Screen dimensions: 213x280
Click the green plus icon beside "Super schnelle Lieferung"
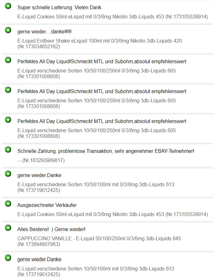pos(8,6)
